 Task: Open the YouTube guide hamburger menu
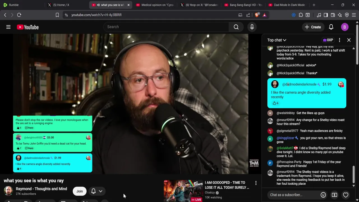(8, 27)
